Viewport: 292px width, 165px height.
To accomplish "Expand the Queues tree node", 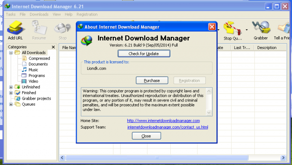I will tap(11, 104).
